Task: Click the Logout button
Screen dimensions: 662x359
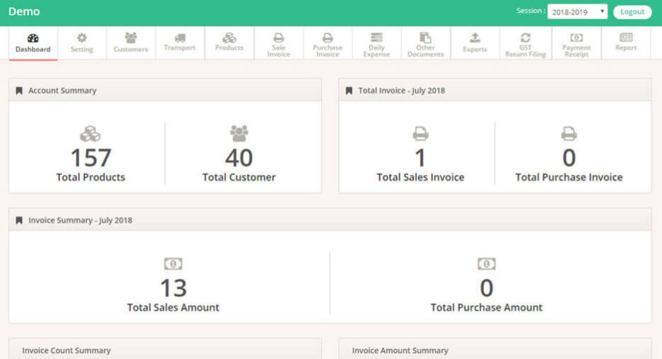Action: coord(632,12)
